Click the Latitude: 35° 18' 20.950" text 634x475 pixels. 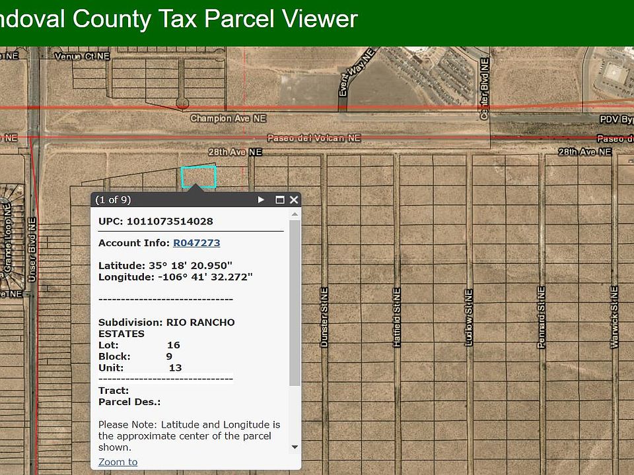tap(165, 265)
